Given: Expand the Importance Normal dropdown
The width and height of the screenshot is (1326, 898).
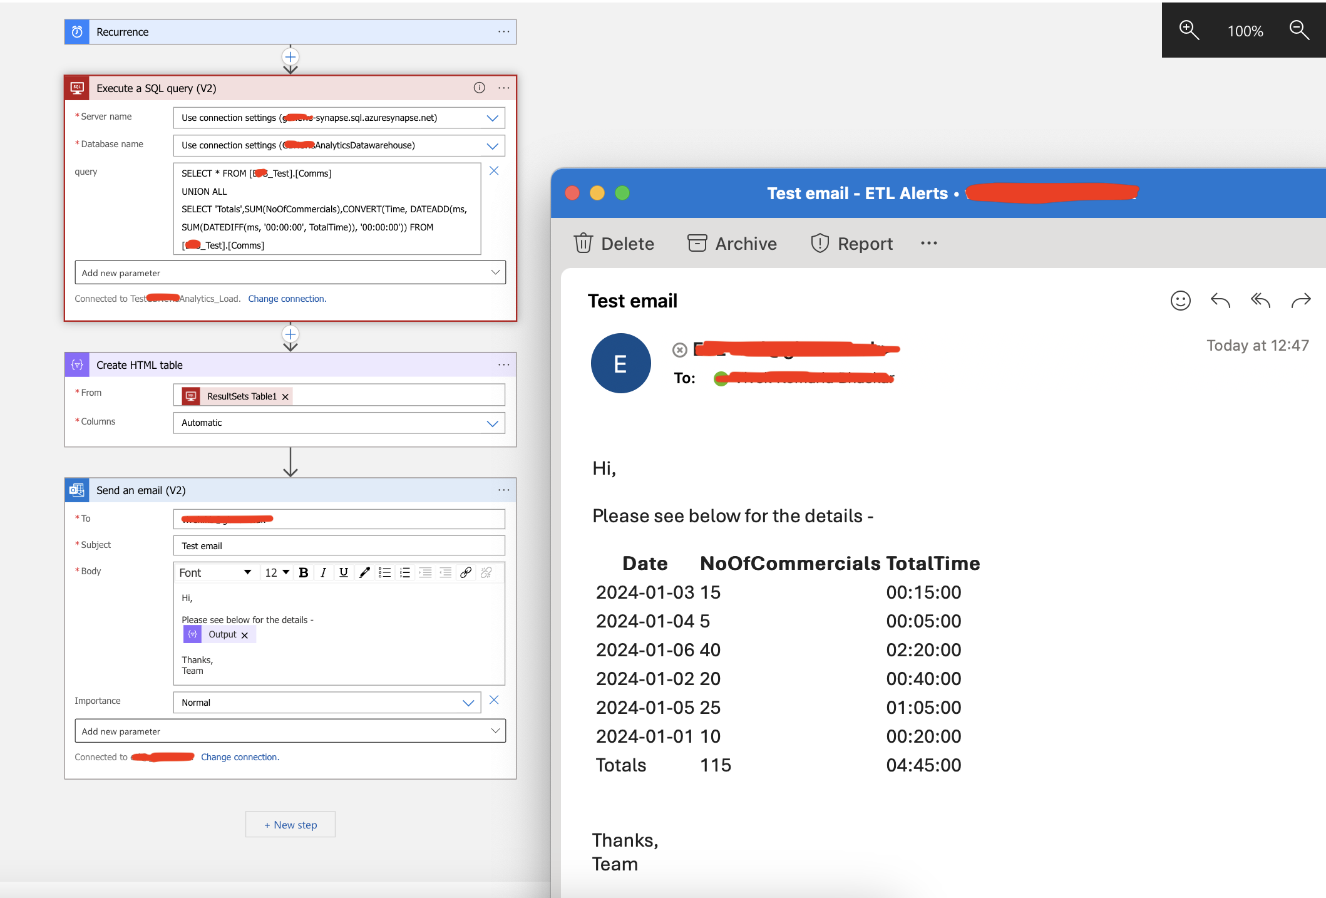Looking at the screenshot, I should click(x=468, y=703).
